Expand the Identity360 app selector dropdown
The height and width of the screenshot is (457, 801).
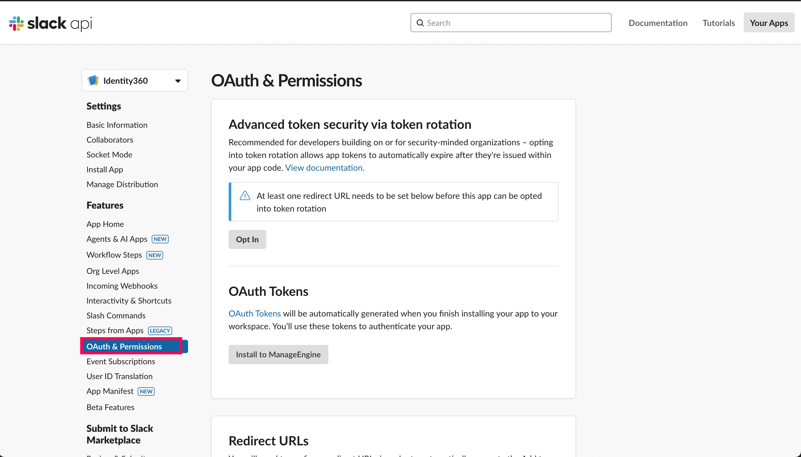[178, 81]
